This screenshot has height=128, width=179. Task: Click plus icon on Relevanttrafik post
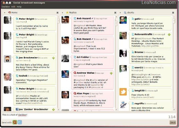coord(169,35)
